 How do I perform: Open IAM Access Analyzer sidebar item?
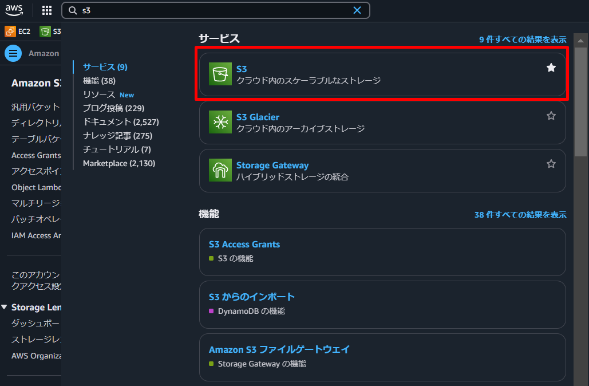pyautogui.click(x=36, y=235)
